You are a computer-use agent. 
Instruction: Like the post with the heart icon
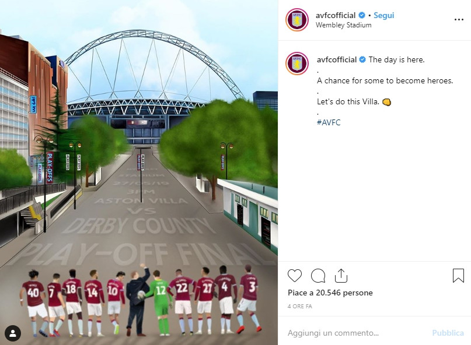(x=295, y=276)
